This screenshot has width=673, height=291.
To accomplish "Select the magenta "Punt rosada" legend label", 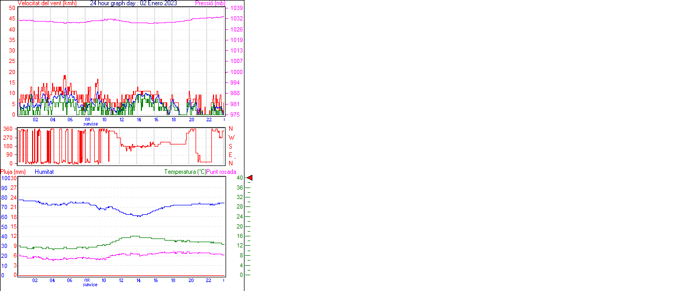I will (x=221, y=172).
